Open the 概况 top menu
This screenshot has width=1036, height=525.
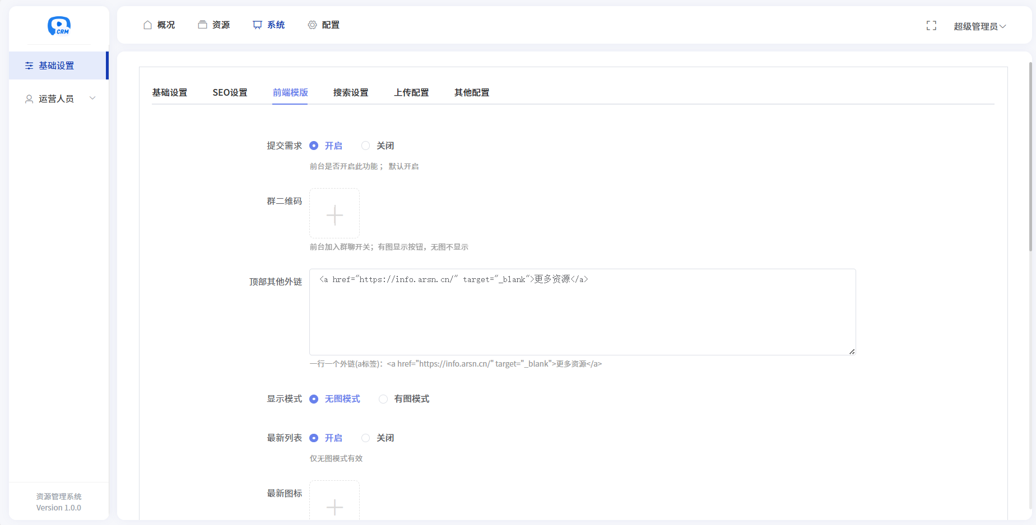pos(159,25)
